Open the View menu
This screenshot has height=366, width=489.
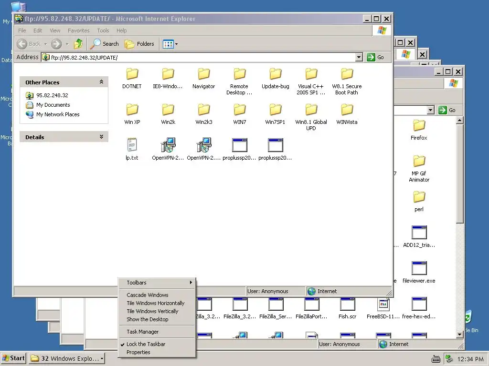coord(55,30)
